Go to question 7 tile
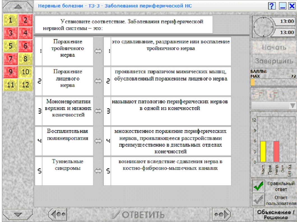This screenshot has width=297, height=222. [x=10, y=59]
